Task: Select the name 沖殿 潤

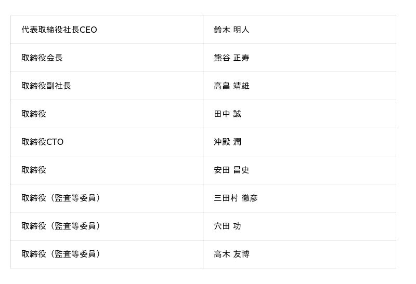Action: (227, 142)
